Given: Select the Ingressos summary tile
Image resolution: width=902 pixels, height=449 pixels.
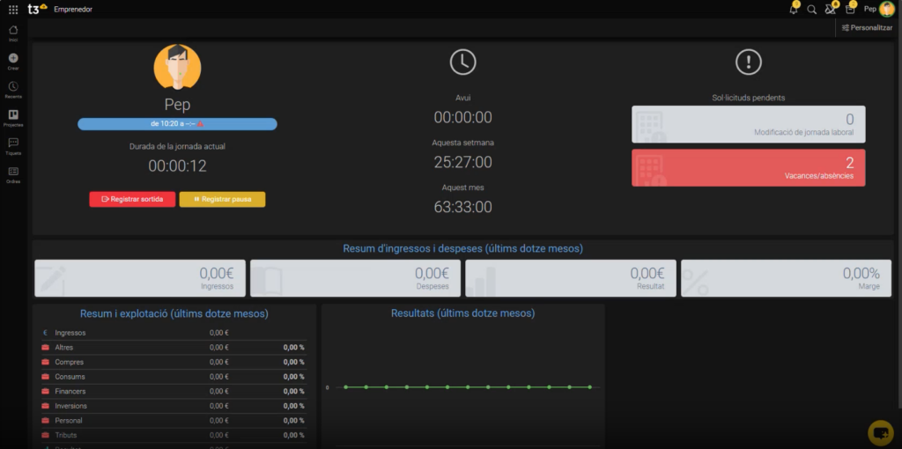Looking at the screenshot, I should point(140,278).
